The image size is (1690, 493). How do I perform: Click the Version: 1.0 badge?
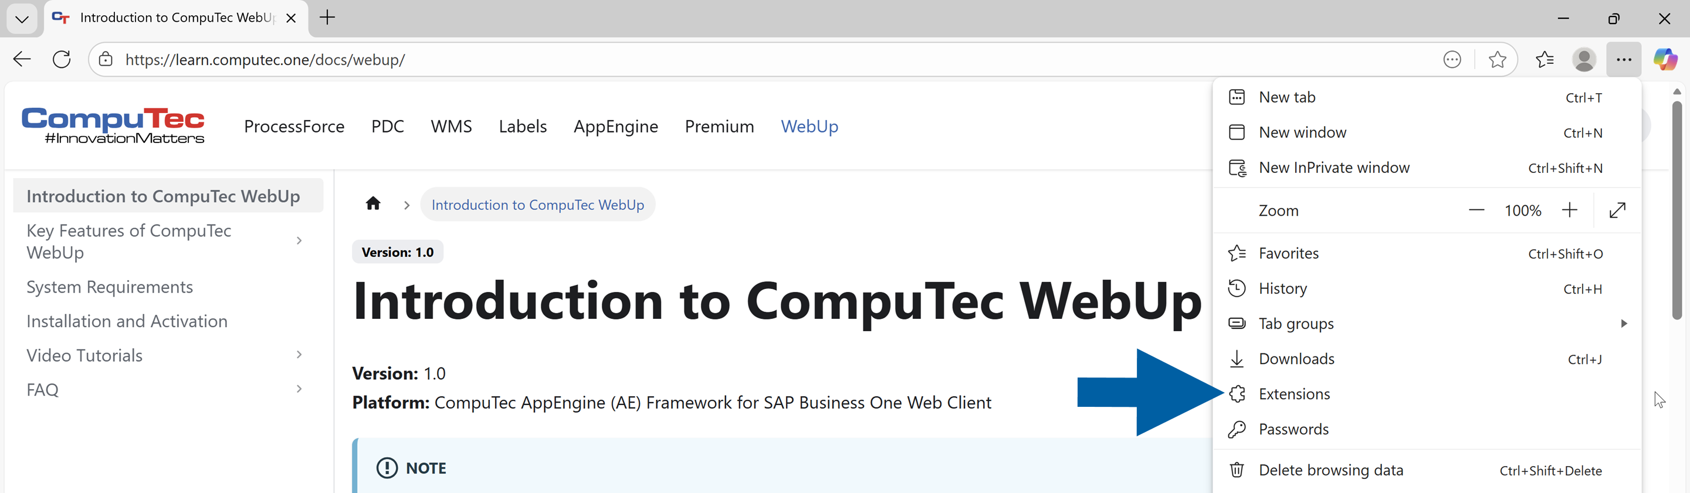[x=398, y=253]
